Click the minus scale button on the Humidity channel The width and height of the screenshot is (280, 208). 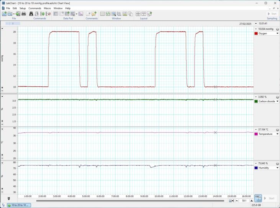click(2, 192)
